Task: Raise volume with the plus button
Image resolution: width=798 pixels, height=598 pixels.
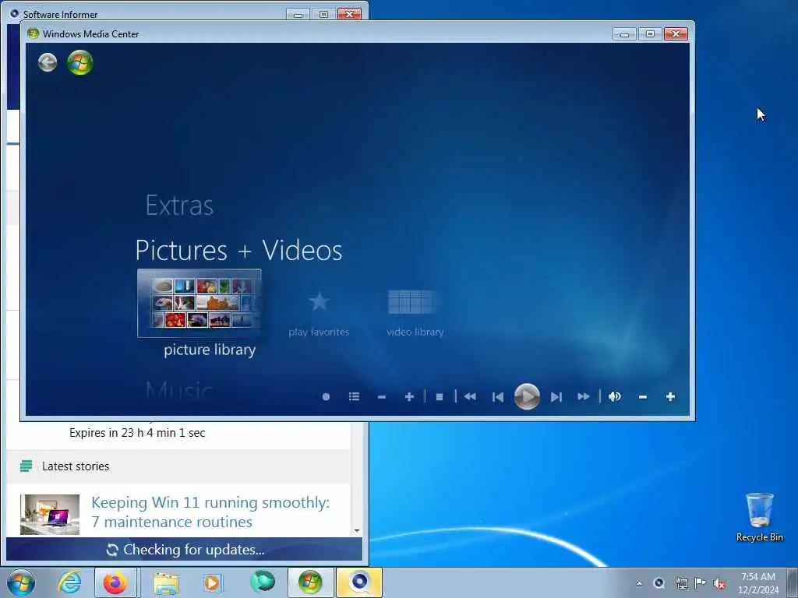Action: [670, 396]
